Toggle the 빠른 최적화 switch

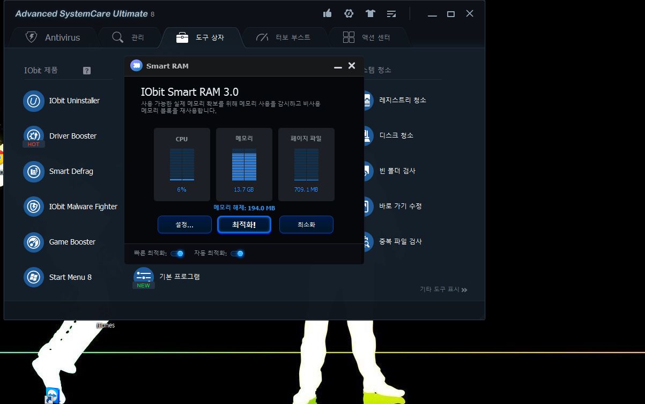(177, 254)
